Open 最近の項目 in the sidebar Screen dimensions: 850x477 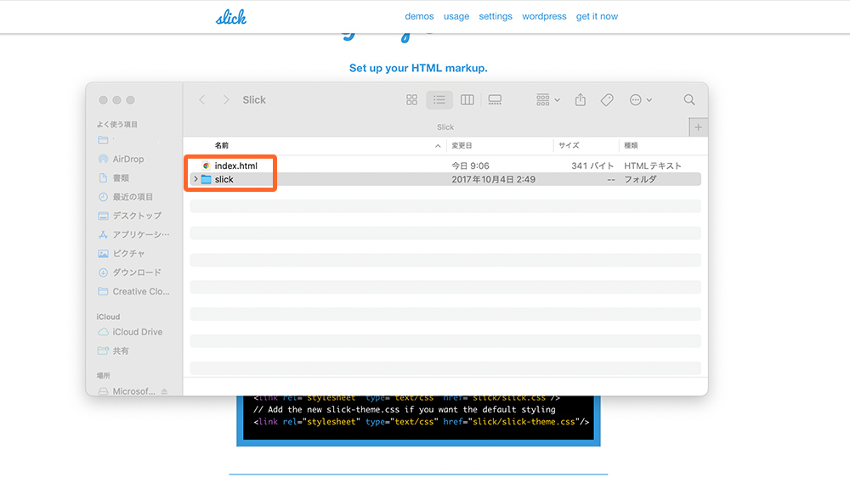pos(133,197)
